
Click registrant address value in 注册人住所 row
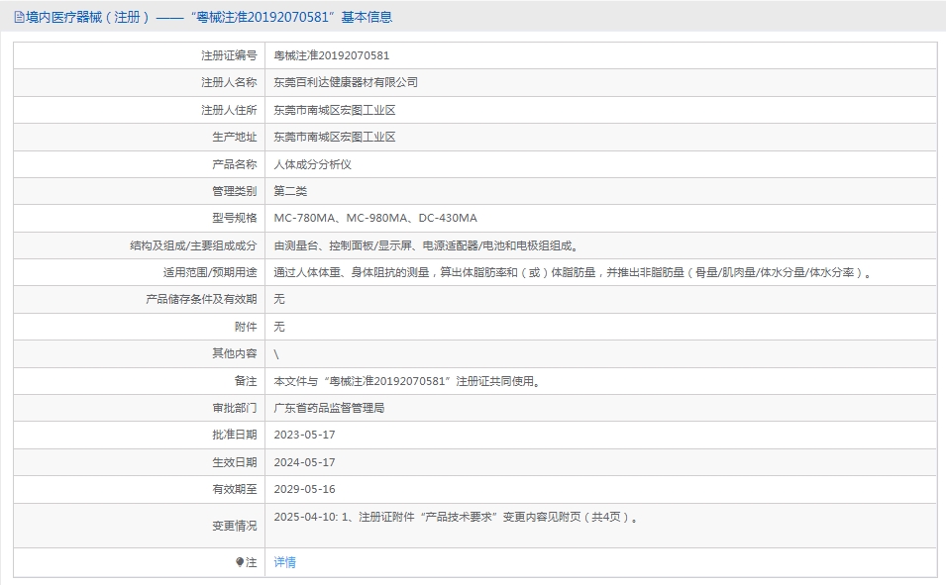335,110
